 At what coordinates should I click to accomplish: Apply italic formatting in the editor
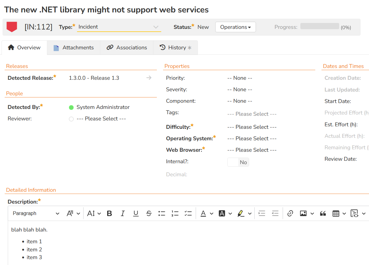pyautogui.click(x=123, y=213)
